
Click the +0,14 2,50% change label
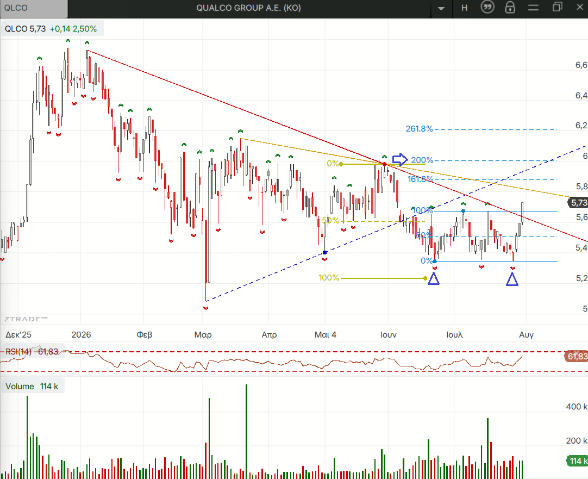(x=73, y=29)
